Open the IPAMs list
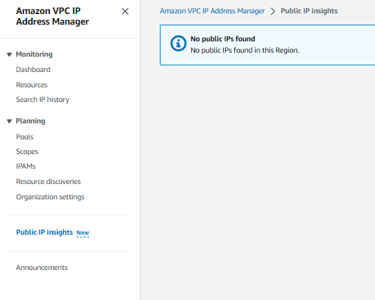Viewport: 375px width, 300px height. (25, 167)
